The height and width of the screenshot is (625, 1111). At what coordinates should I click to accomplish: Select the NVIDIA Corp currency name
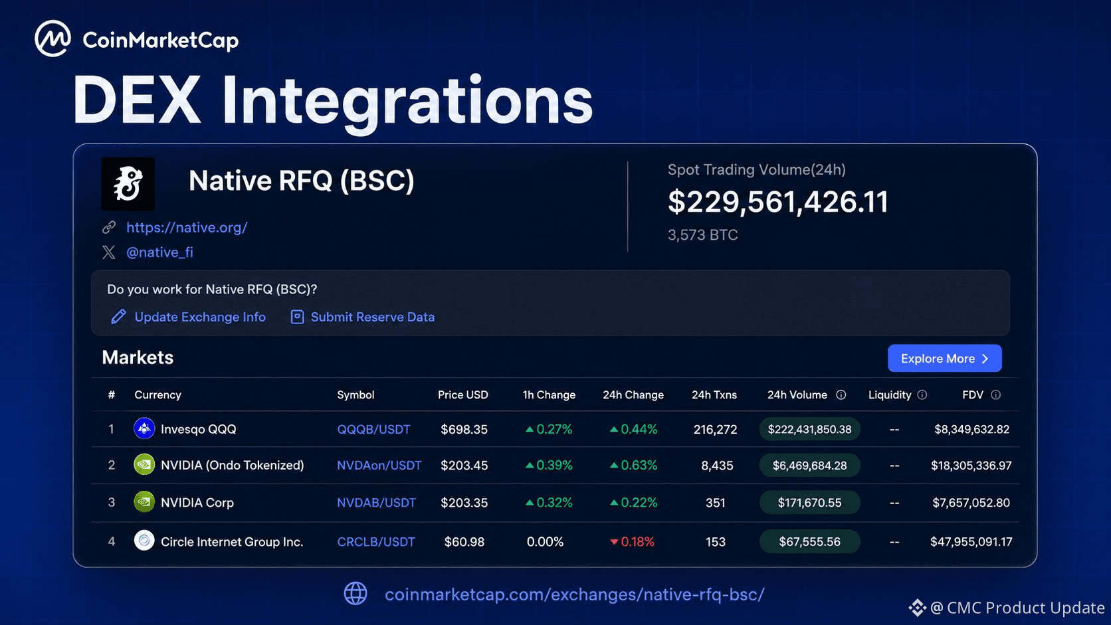pos(197,502)
